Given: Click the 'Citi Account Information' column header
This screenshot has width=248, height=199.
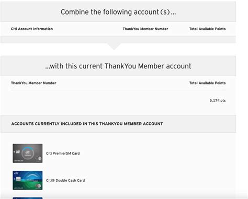Looking at the screenshot, I should pyautogui.click(x=32, y=29).
